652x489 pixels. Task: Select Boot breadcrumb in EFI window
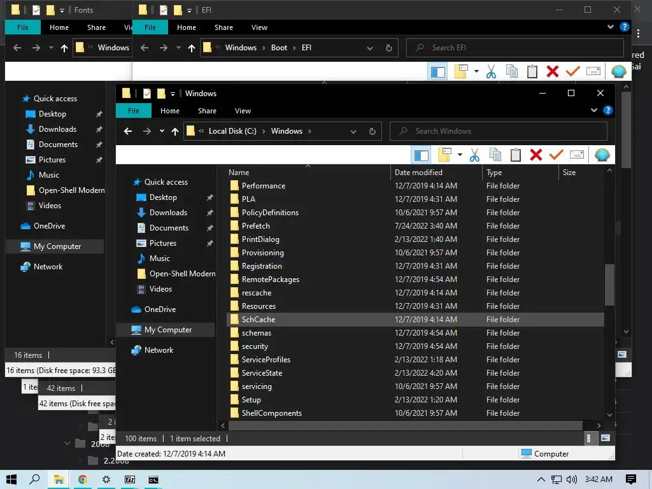(x=279, y=48)
